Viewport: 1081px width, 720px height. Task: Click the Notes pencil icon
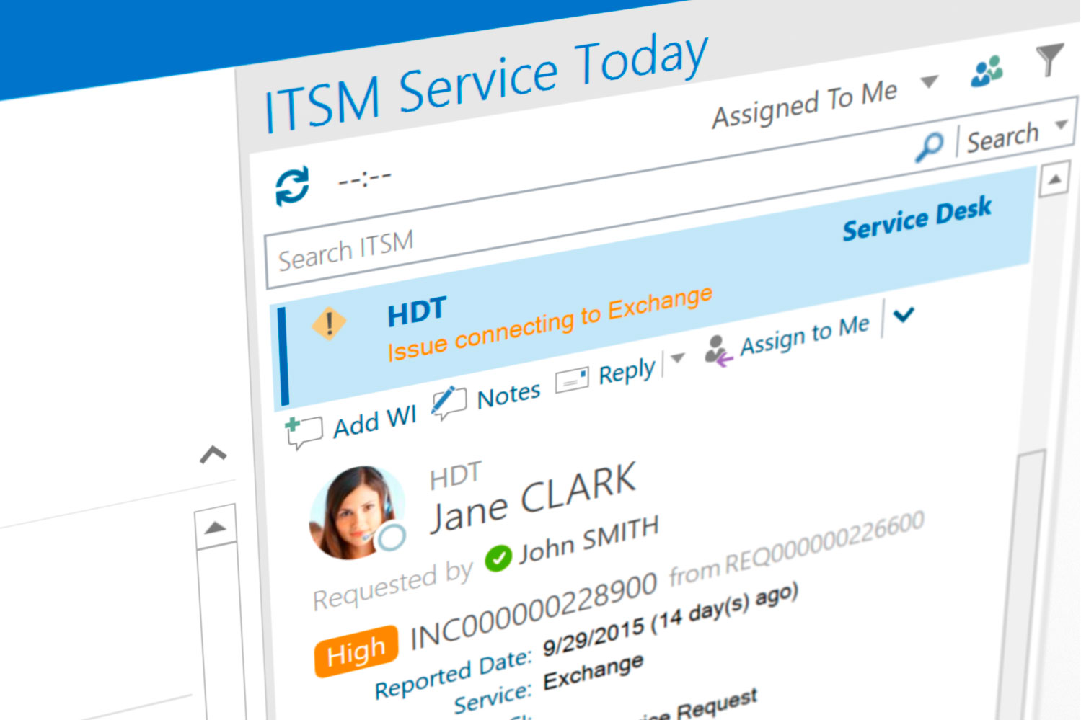click(x=448, y=402)
